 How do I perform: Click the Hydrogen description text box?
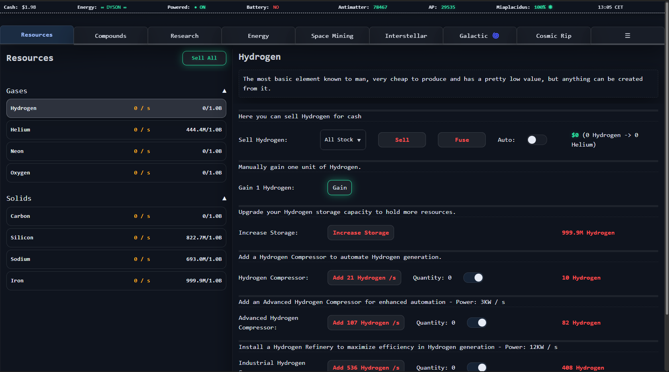448,84
